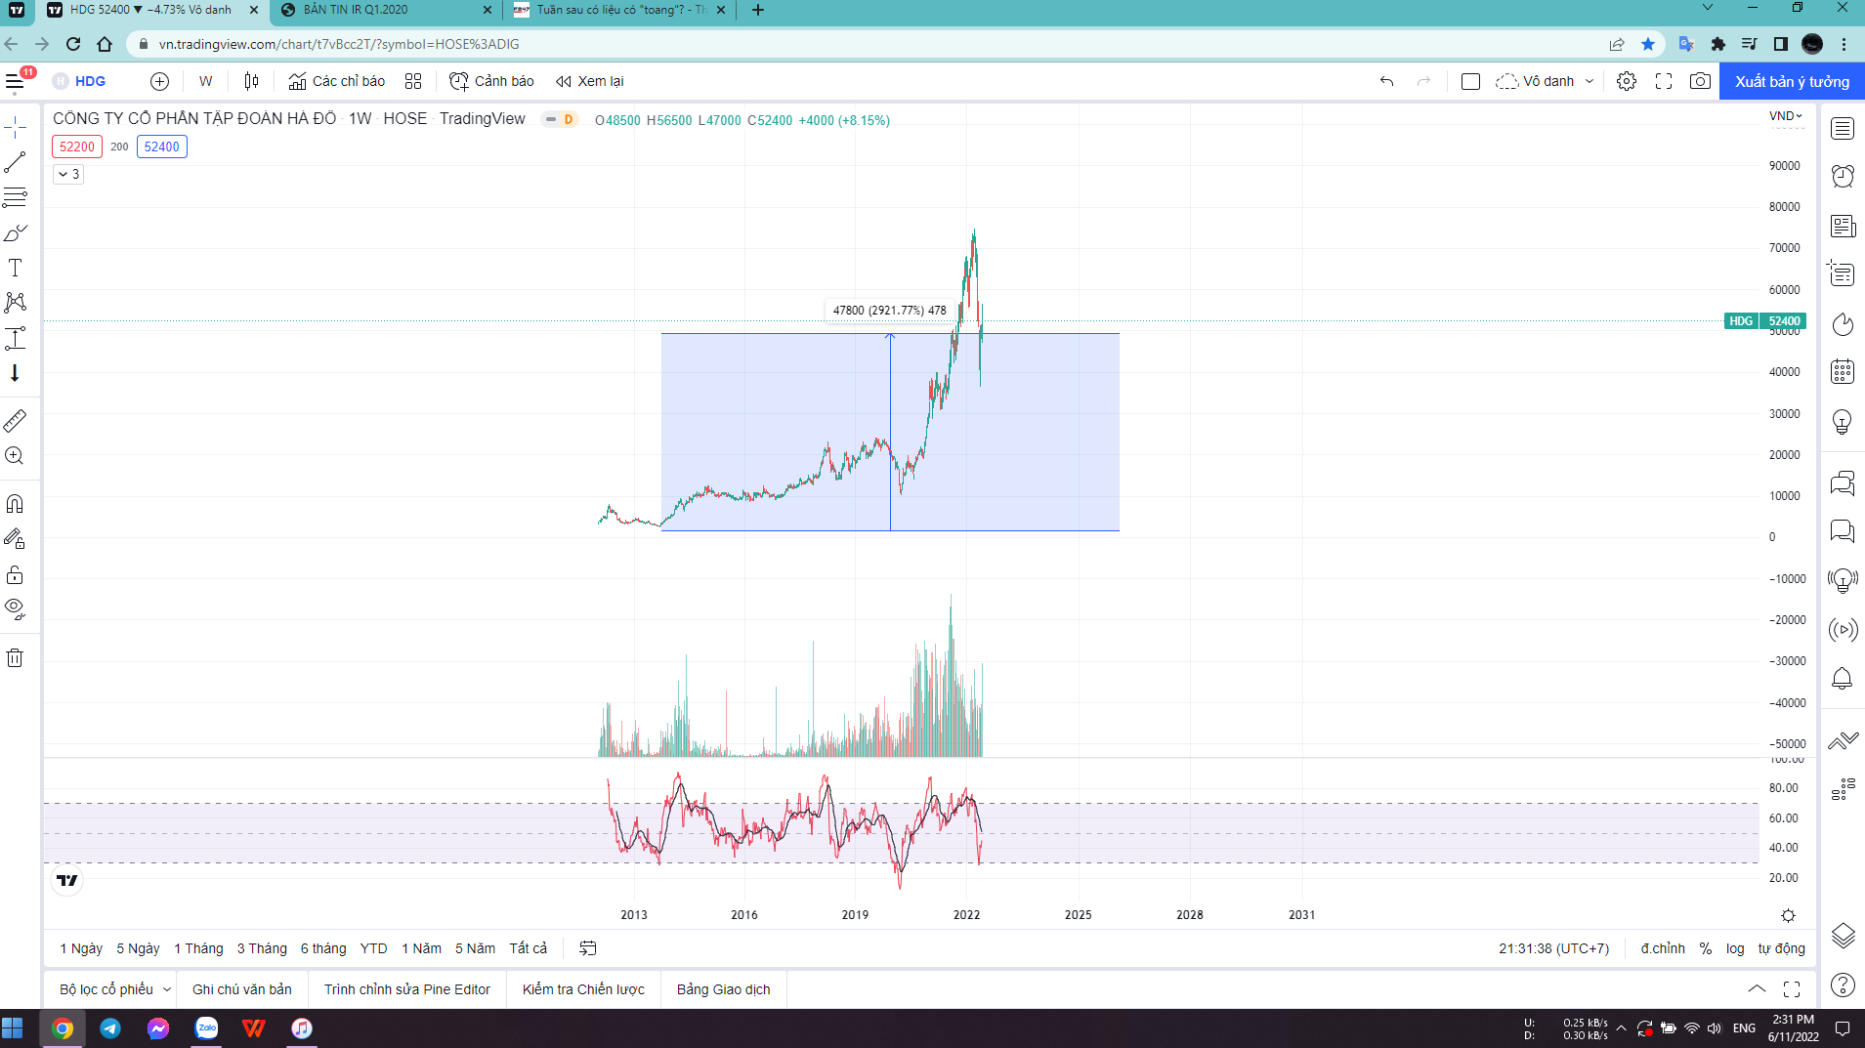
Task: Expand the collapsed indicators legend
Action: (68, 174)
